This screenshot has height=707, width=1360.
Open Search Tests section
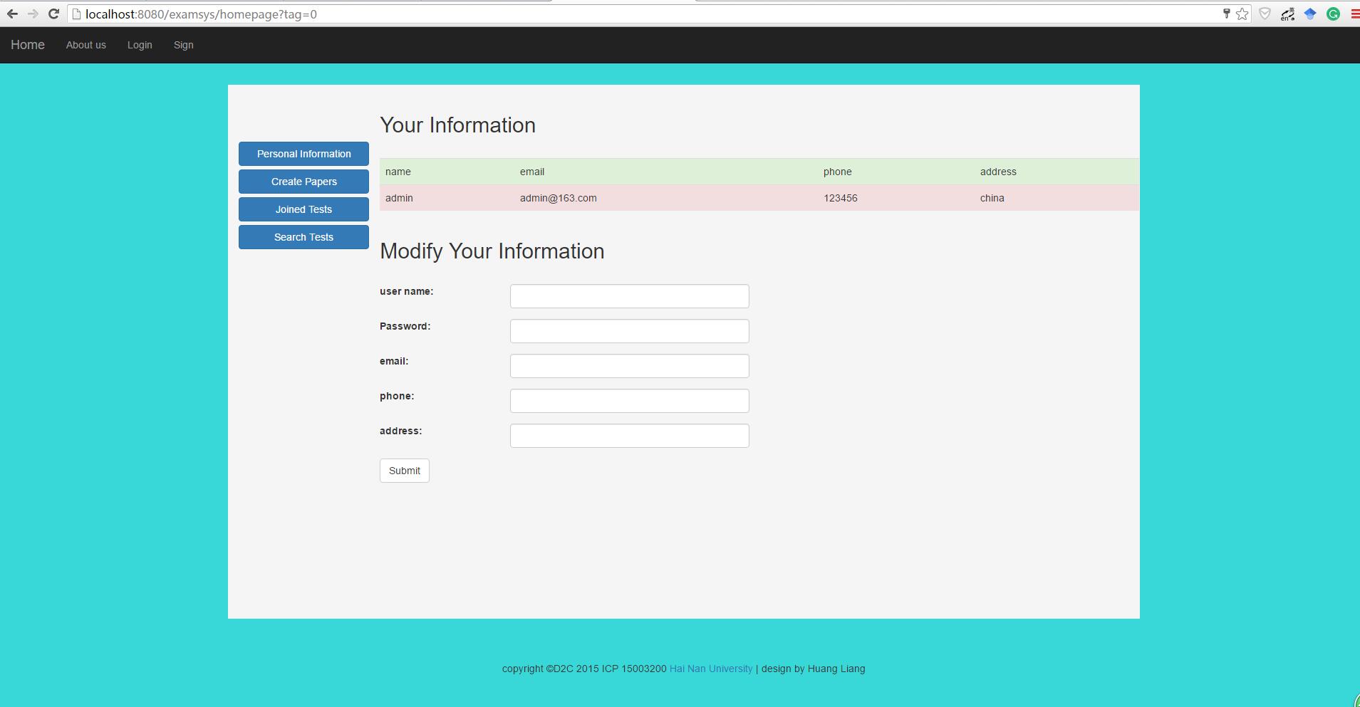click(303, 237)
